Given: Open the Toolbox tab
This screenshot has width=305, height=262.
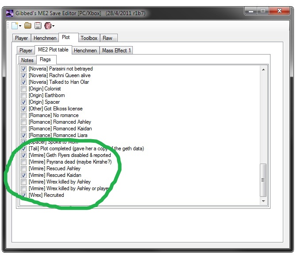Looking at the screenshot, I should point(89,38).
